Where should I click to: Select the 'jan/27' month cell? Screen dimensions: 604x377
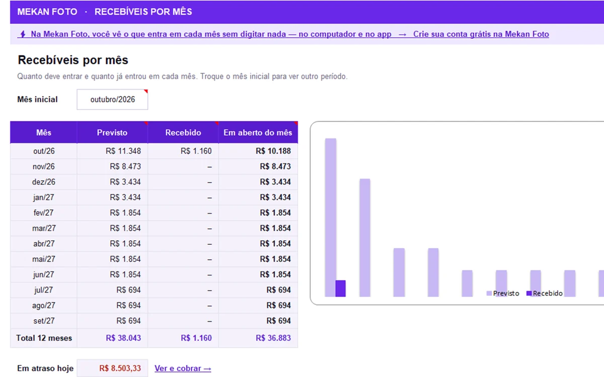point(44,198)
